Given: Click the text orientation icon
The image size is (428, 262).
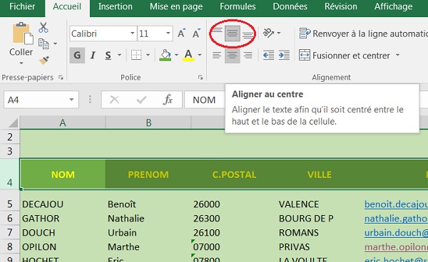Looking at the screenshot, I should coord(268,33).
